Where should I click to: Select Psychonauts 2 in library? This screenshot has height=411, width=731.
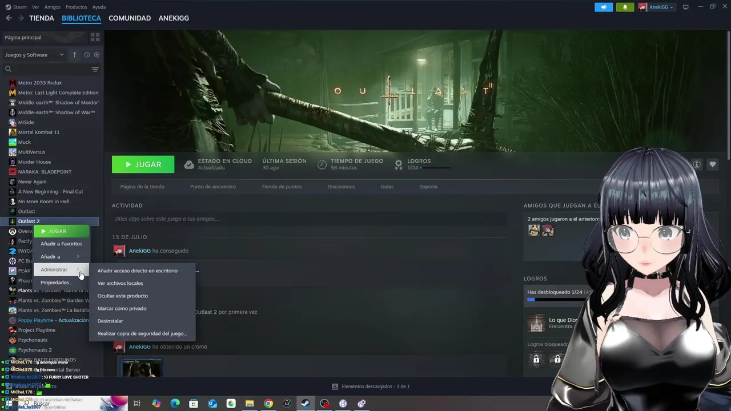[35, 350]
